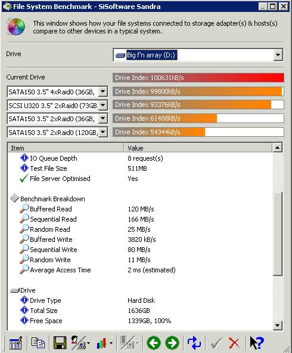
Task: Select the File Server Optimised row
Action: coord(139,179)
